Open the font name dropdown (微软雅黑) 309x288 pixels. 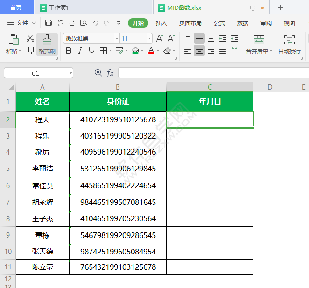(x=117, y=38)
